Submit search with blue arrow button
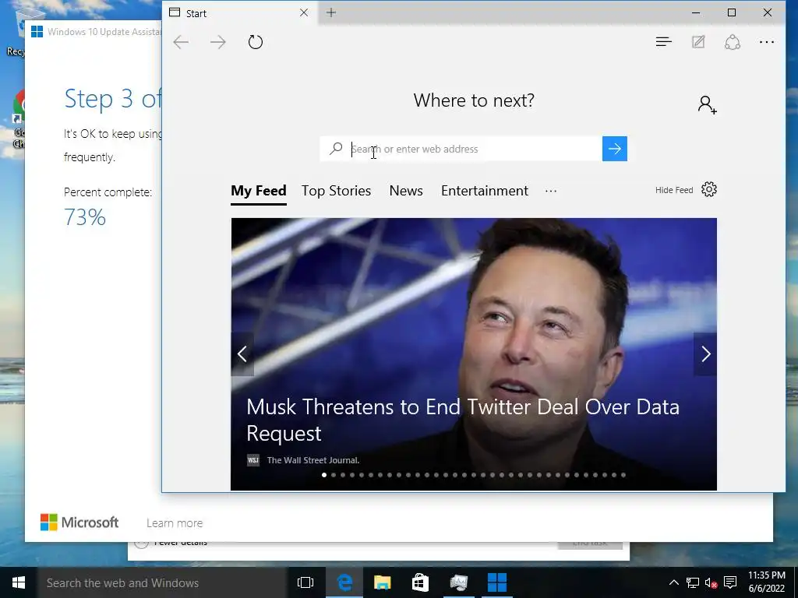 [x=615, y=149]
